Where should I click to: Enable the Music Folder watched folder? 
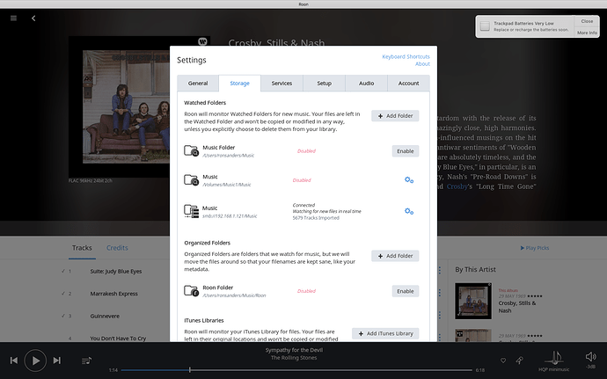tap(406, 151)
